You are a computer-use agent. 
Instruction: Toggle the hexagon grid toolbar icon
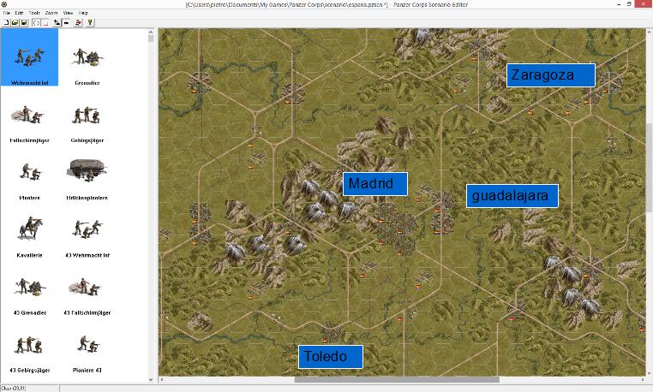point(36,22)
